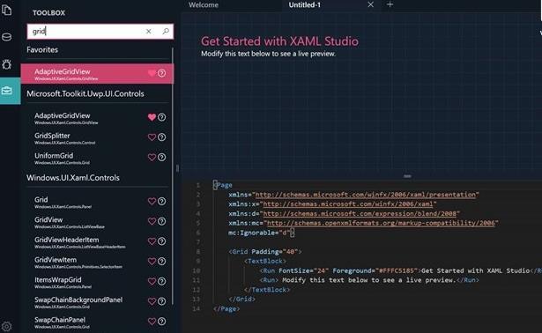Click the Grid Padding="40" code line
542x333 pixels.
pos(264,251)
